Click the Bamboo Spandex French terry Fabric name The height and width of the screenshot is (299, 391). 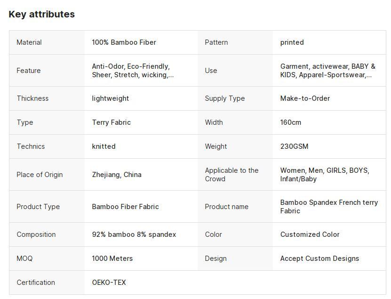point(329,207)
